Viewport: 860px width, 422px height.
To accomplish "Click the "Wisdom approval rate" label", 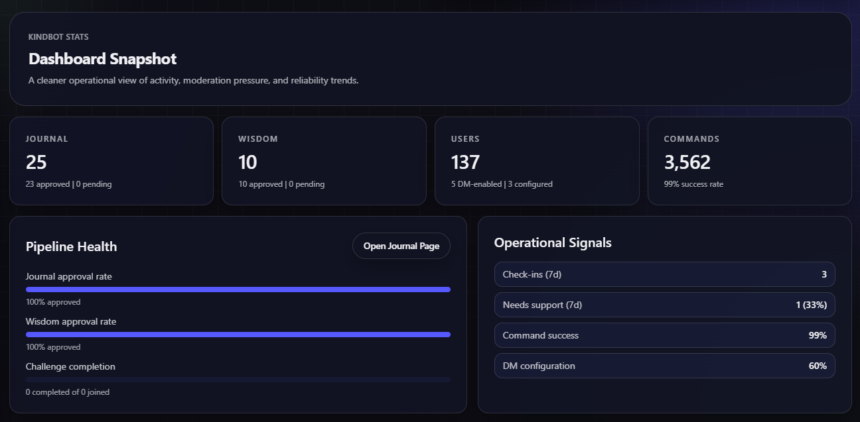I will click(x=71, y=321).
